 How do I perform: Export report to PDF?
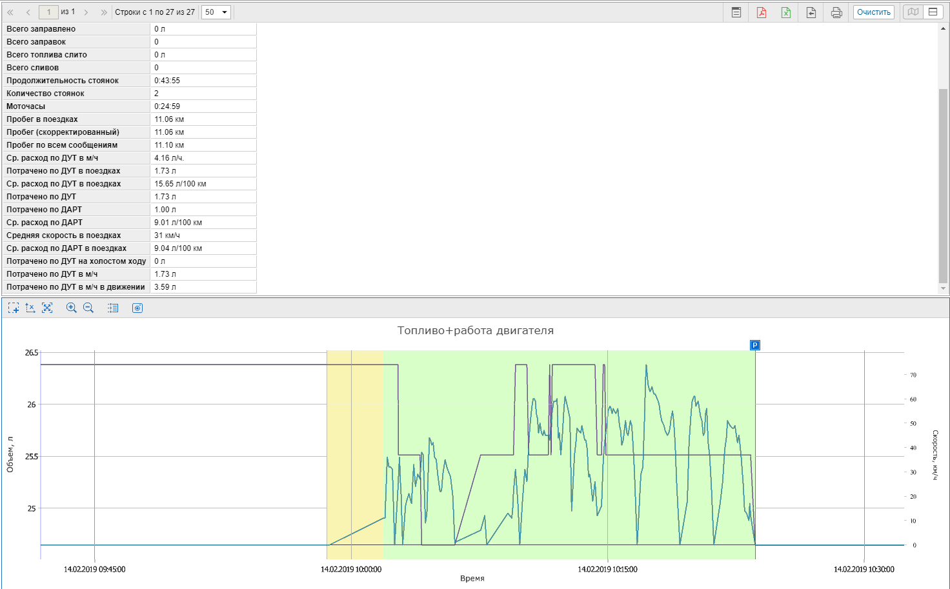click(x=762, y=12)
